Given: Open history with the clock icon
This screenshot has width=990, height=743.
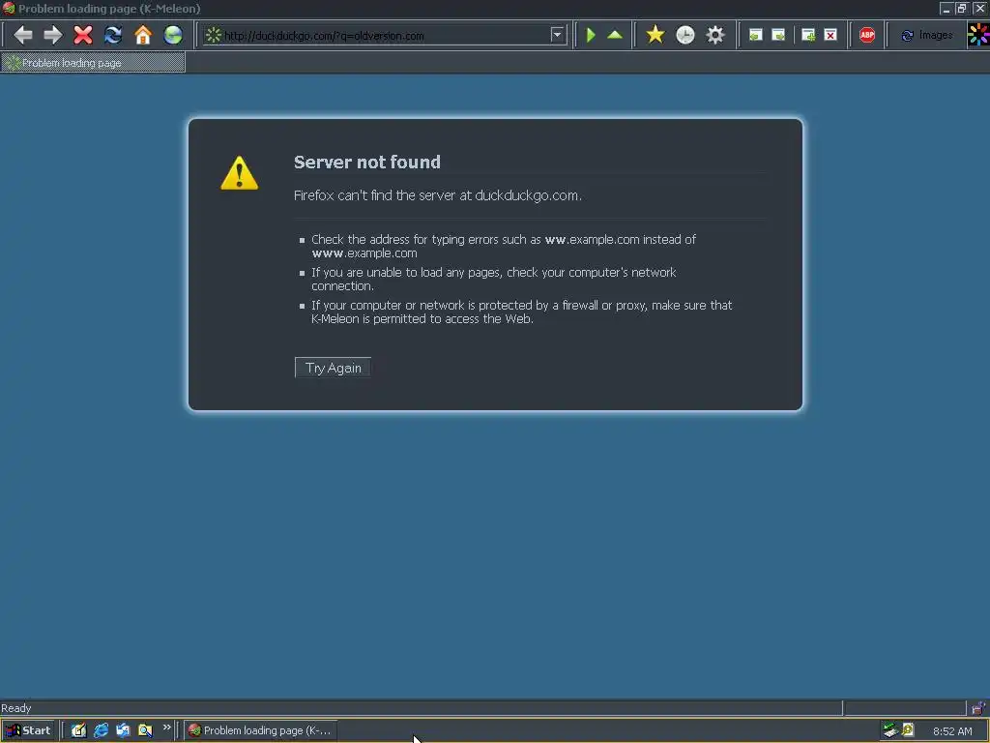Looking at the screenshot, I should 685,35.
